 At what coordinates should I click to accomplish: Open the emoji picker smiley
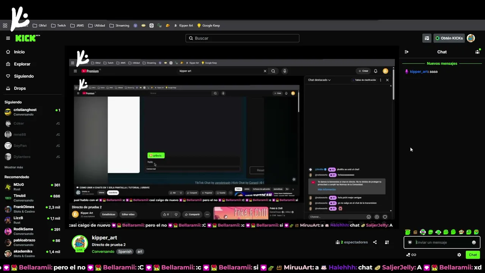(474, 242)
